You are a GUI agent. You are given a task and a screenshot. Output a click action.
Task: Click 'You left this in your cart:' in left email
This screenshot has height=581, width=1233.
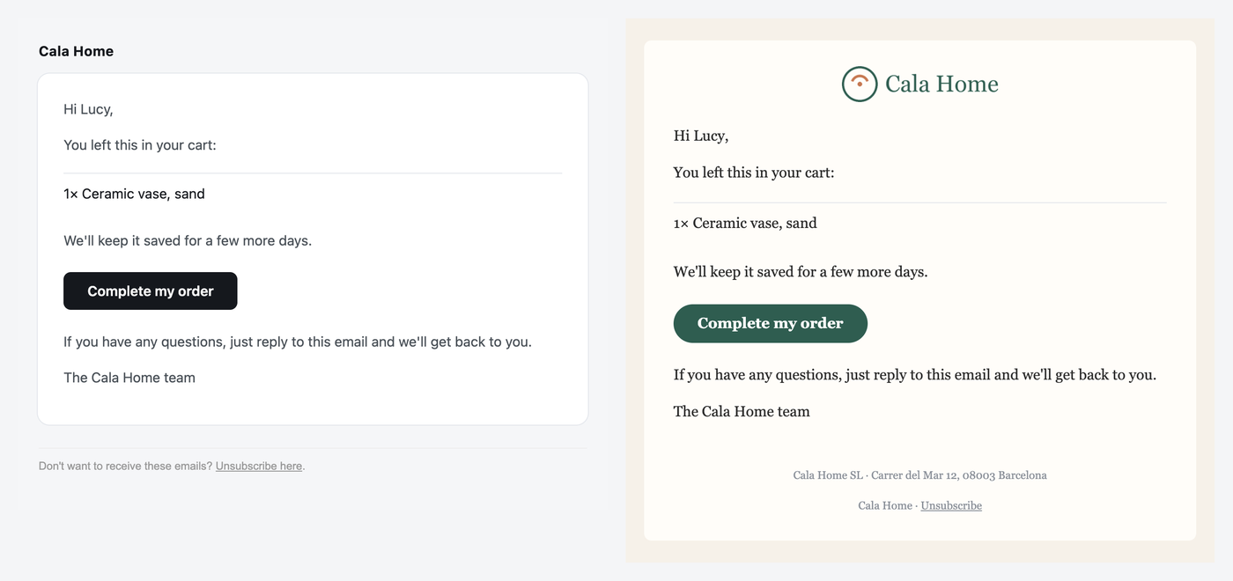pyautogui.click(x=140, y=144)
